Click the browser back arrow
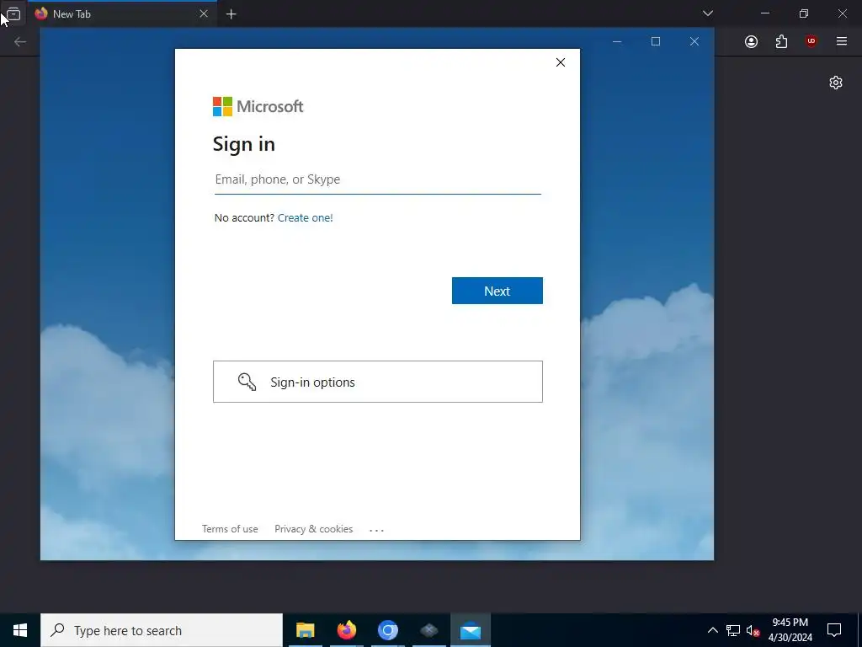 click(x=20, y=42)
